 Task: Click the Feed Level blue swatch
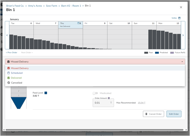click(x=46, y=93)
